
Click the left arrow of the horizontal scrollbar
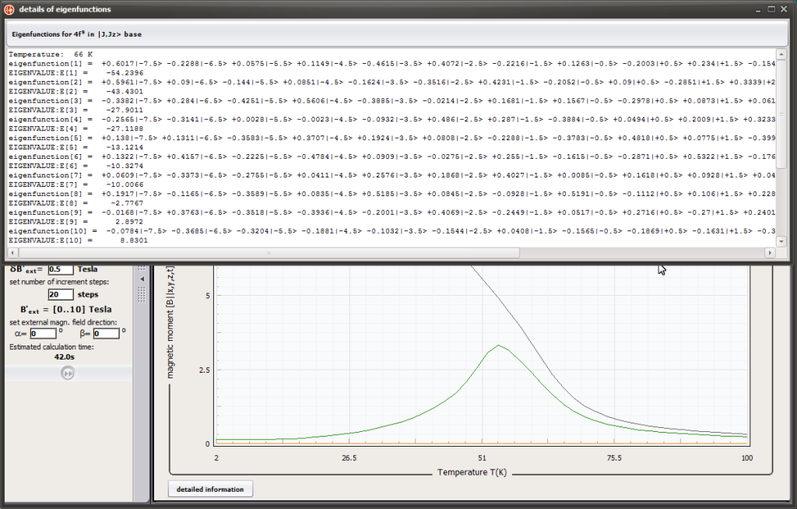[11, 251]
